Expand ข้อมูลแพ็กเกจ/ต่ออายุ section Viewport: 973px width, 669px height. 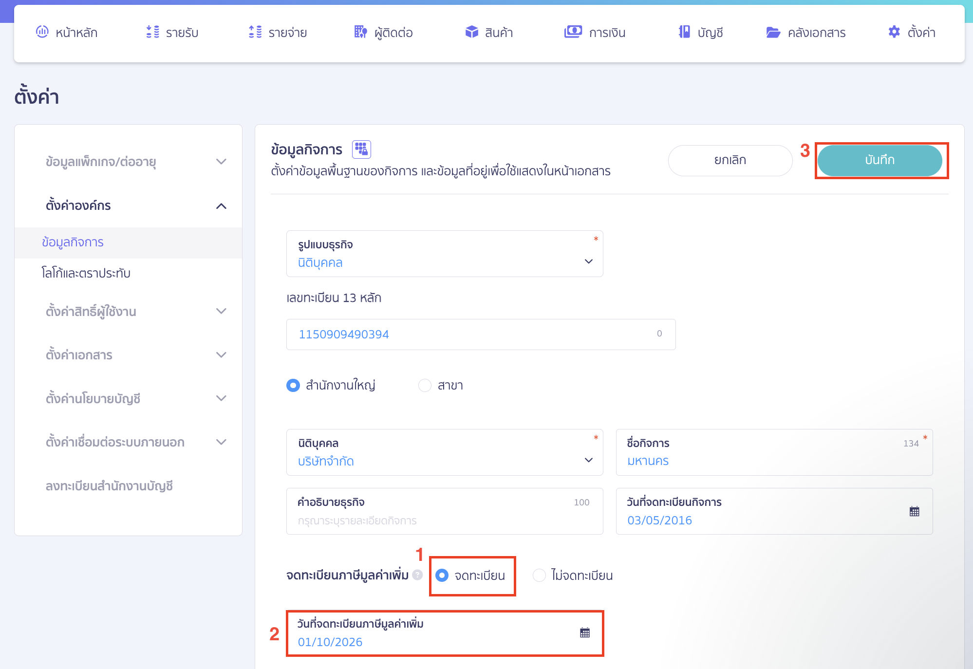(x=221, y=162)
